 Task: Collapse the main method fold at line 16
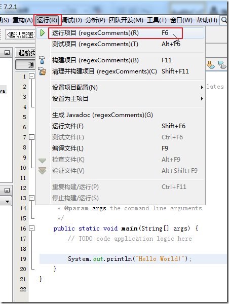coord(31,229)
